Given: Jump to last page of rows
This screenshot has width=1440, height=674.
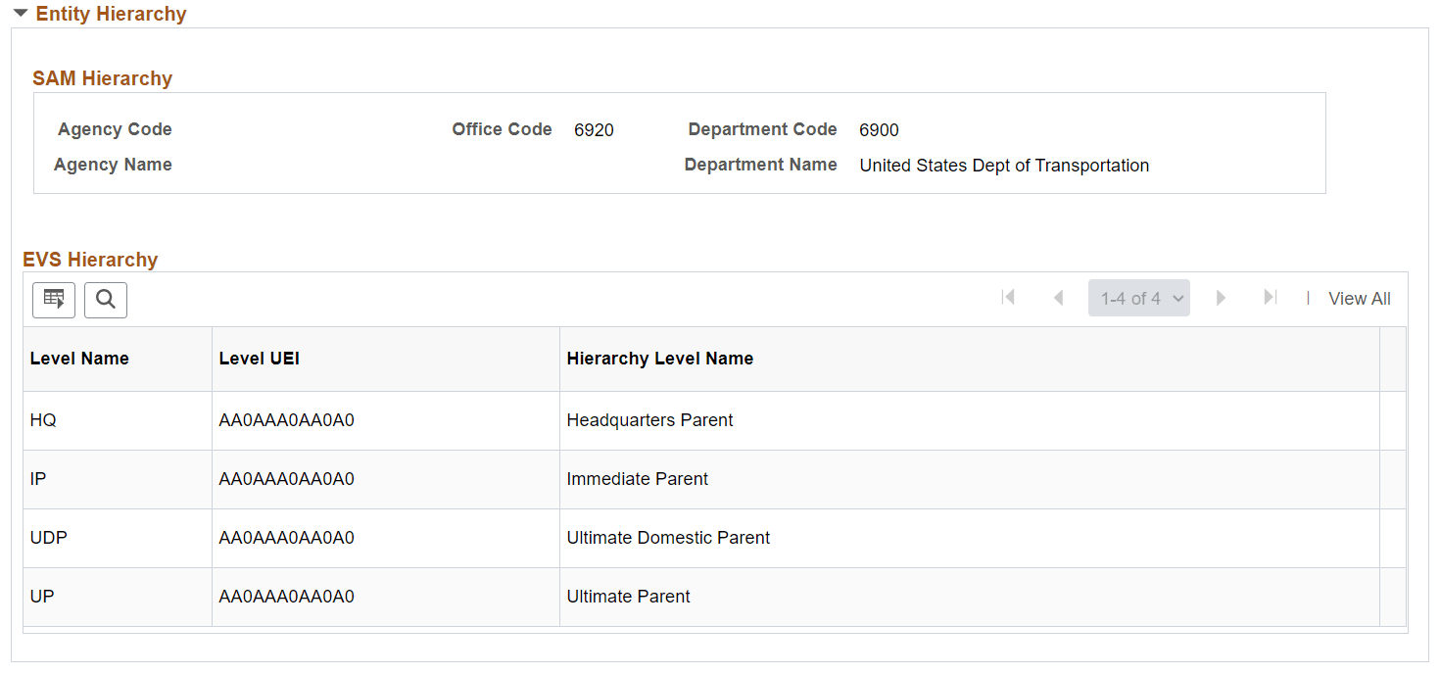Looking at the screenshot, I should [1271, 298].
